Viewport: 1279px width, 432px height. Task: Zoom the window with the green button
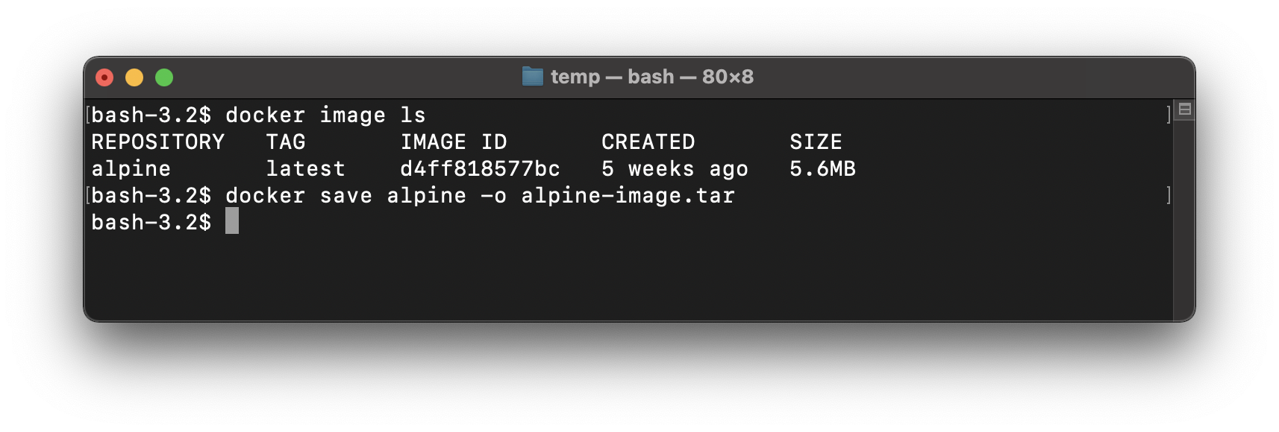(164, 77)
